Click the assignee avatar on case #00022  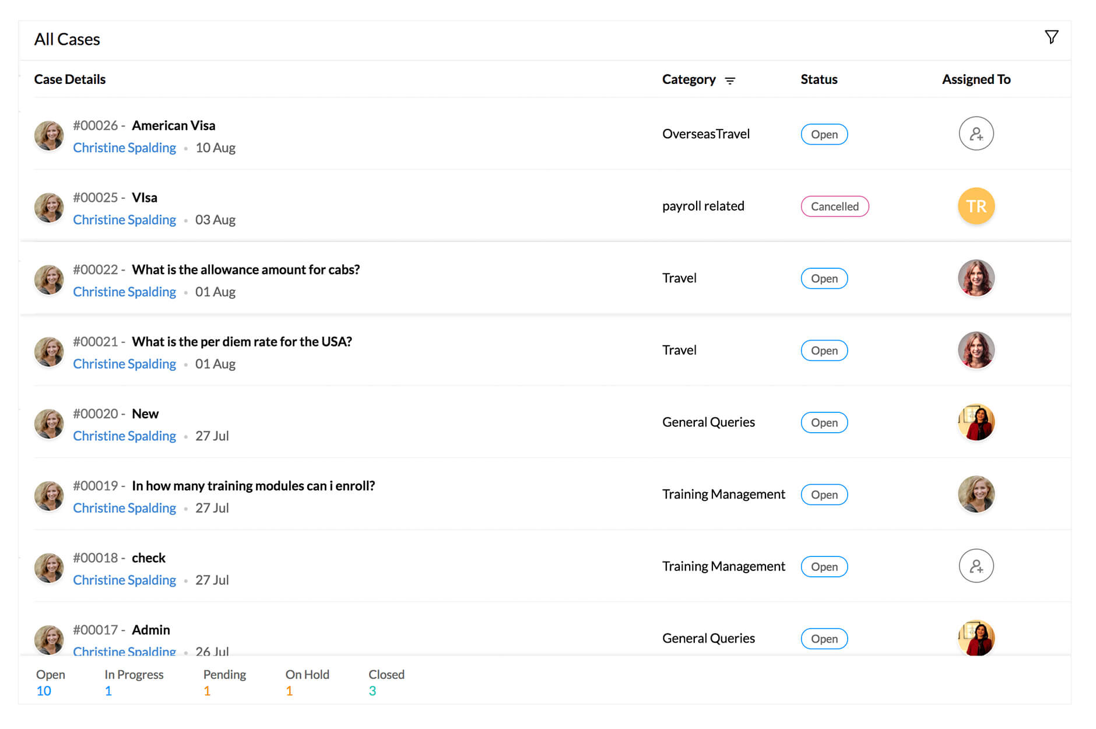[976, 278]
